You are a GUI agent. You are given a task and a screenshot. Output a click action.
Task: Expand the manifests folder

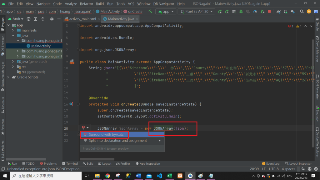[13, 30]
